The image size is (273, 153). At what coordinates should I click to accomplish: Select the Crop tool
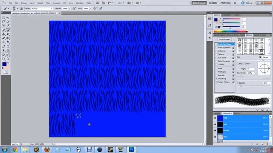[x=3, y=25]
